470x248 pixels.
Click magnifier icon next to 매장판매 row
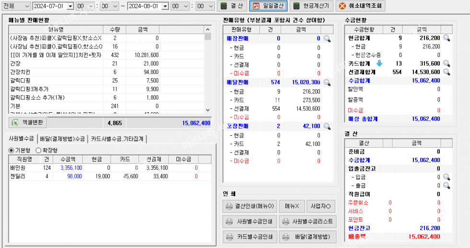(327, 38)
